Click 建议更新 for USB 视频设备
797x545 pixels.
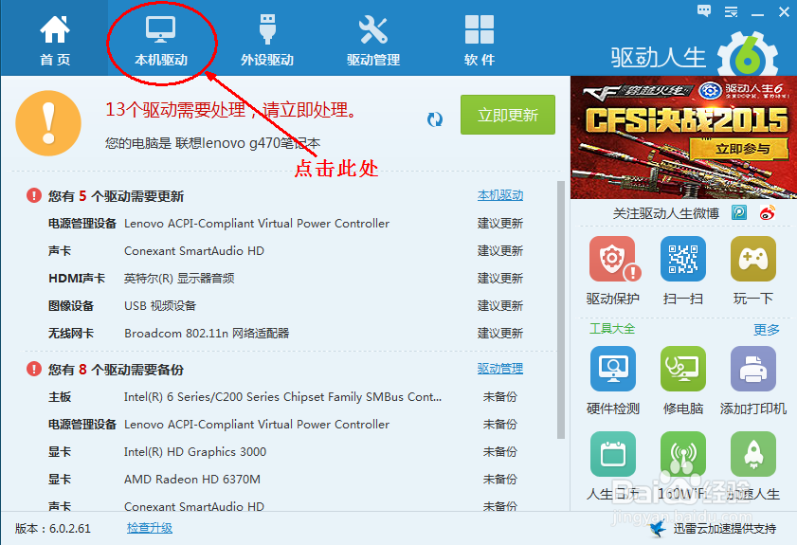coord(500,305)
